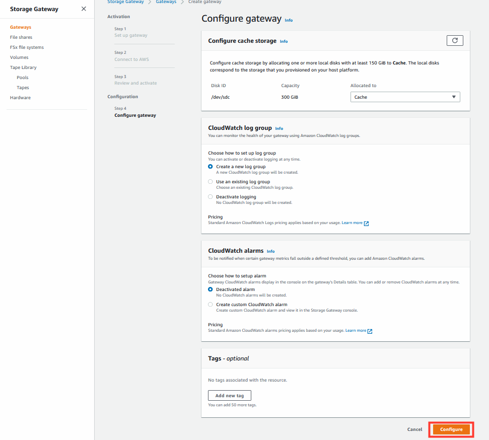The height and width of the screenshot is (440, 489).
Task: Select Create a new log group option
Action: pos(210,167)
